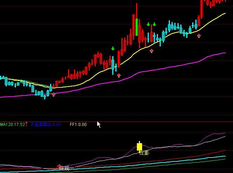Select the yellow candle in the indicator panel
233x173 pixels.
coord(139,146)
